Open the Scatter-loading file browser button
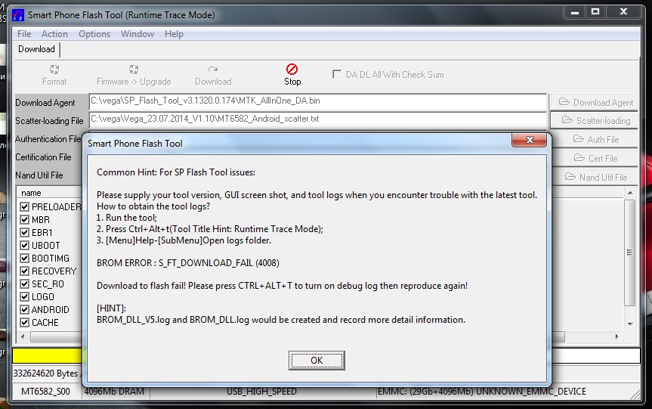The height and width of the screenshot is (409, 652). [595, 121]
